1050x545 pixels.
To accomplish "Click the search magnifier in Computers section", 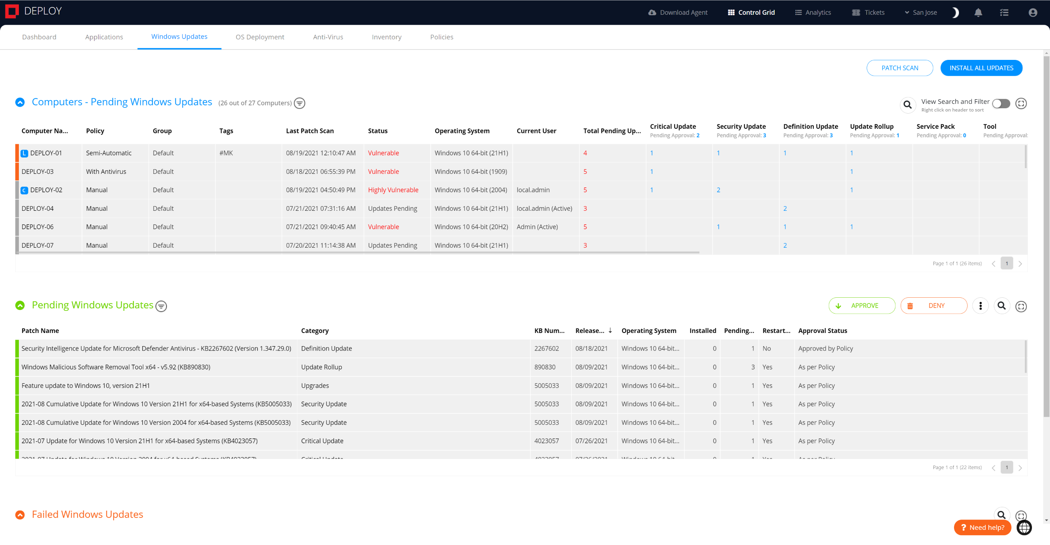I will (x=908, y=105).
